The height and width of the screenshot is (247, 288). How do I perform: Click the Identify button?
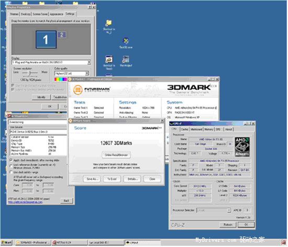[x=41, y=97]
